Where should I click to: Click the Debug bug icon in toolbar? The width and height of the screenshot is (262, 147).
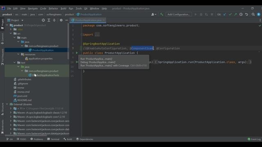201,15
